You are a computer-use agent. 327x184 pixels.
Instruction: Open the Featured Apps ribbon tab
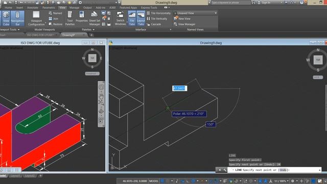pyautogui.click(x=128, y=8)
